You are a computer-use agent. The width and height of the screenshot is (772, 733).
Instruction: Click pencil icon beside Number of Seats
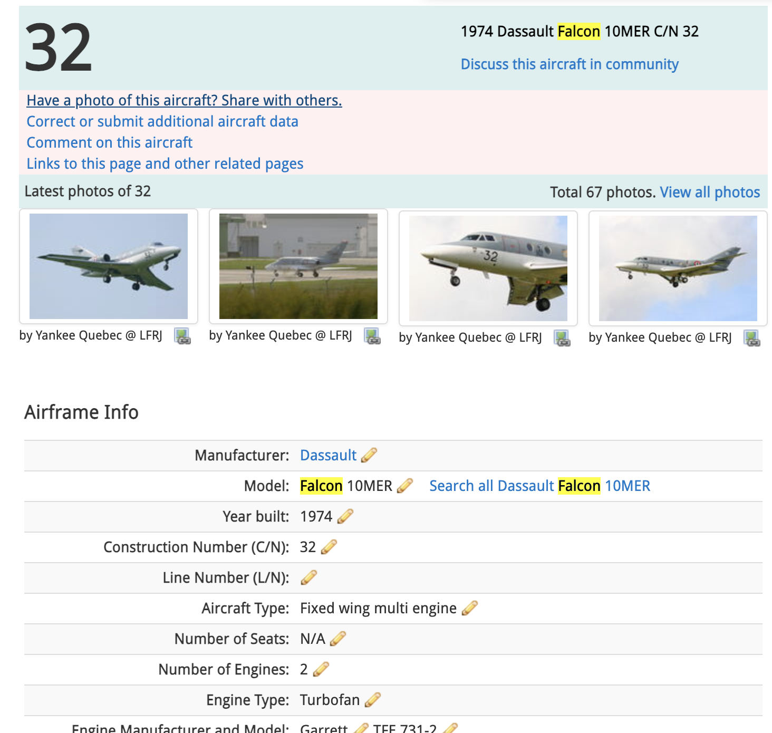click(338, 639)
